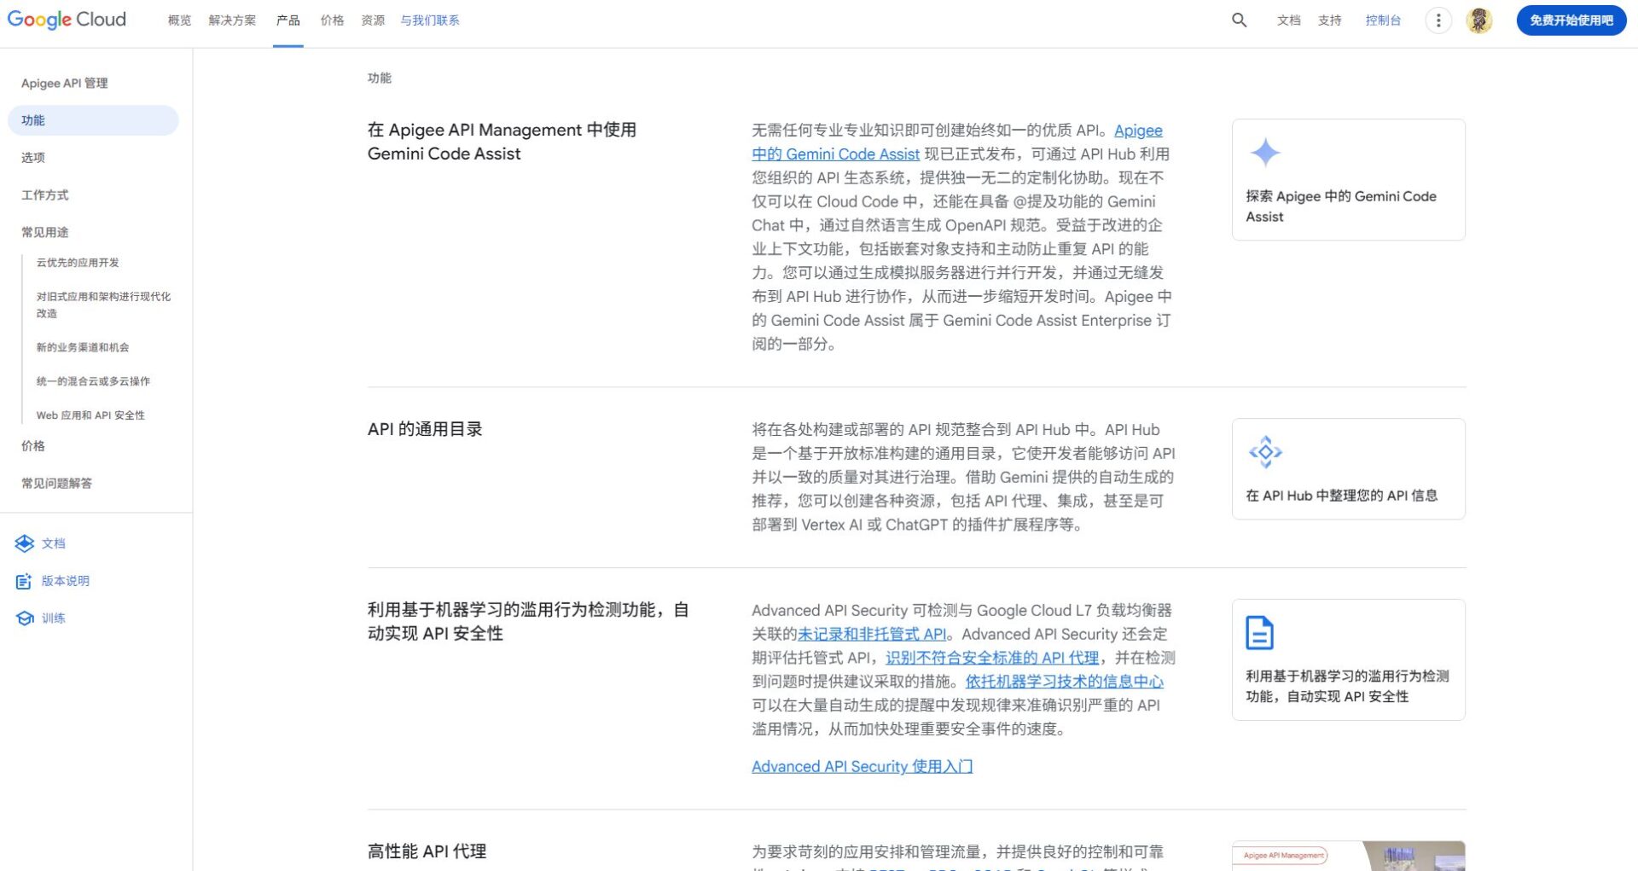Expand 常见用途 in the sidebar

click(x=45, y=231)
